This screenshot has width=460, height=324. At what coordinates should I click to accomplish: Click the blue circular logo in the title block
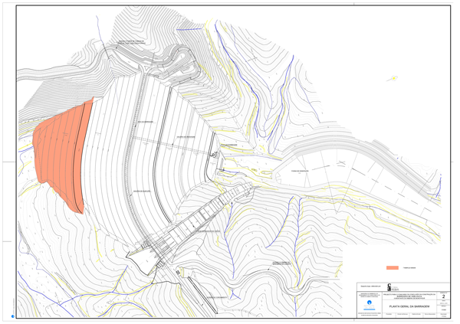(x=370, y=302)
